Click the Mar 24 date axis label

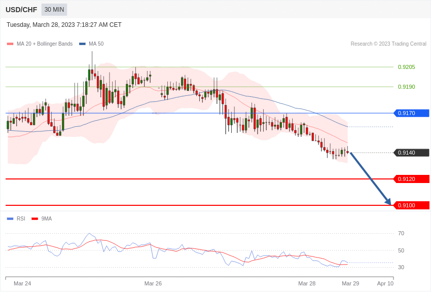pos(22,283)
